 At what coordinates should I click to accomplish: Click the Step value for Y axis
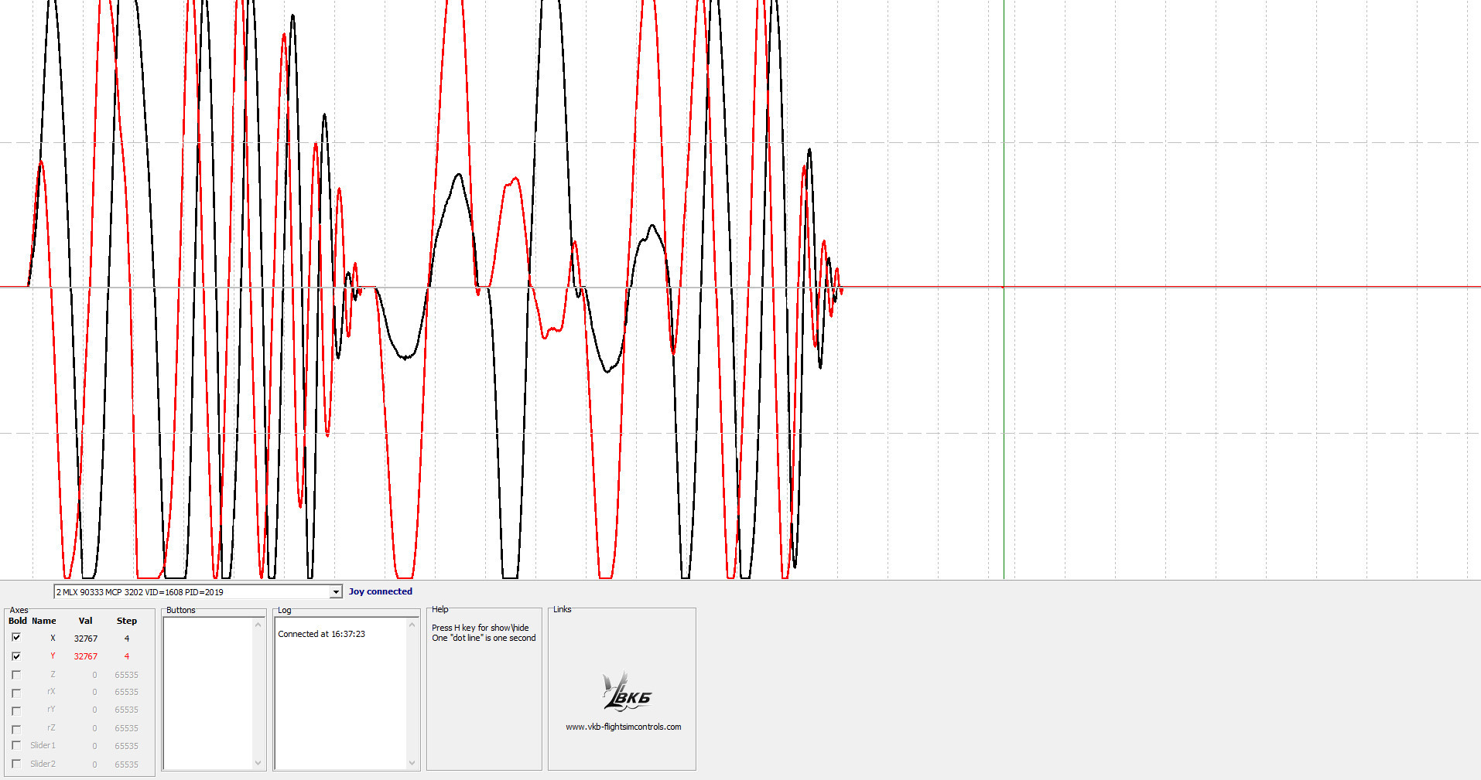[127, 656]
